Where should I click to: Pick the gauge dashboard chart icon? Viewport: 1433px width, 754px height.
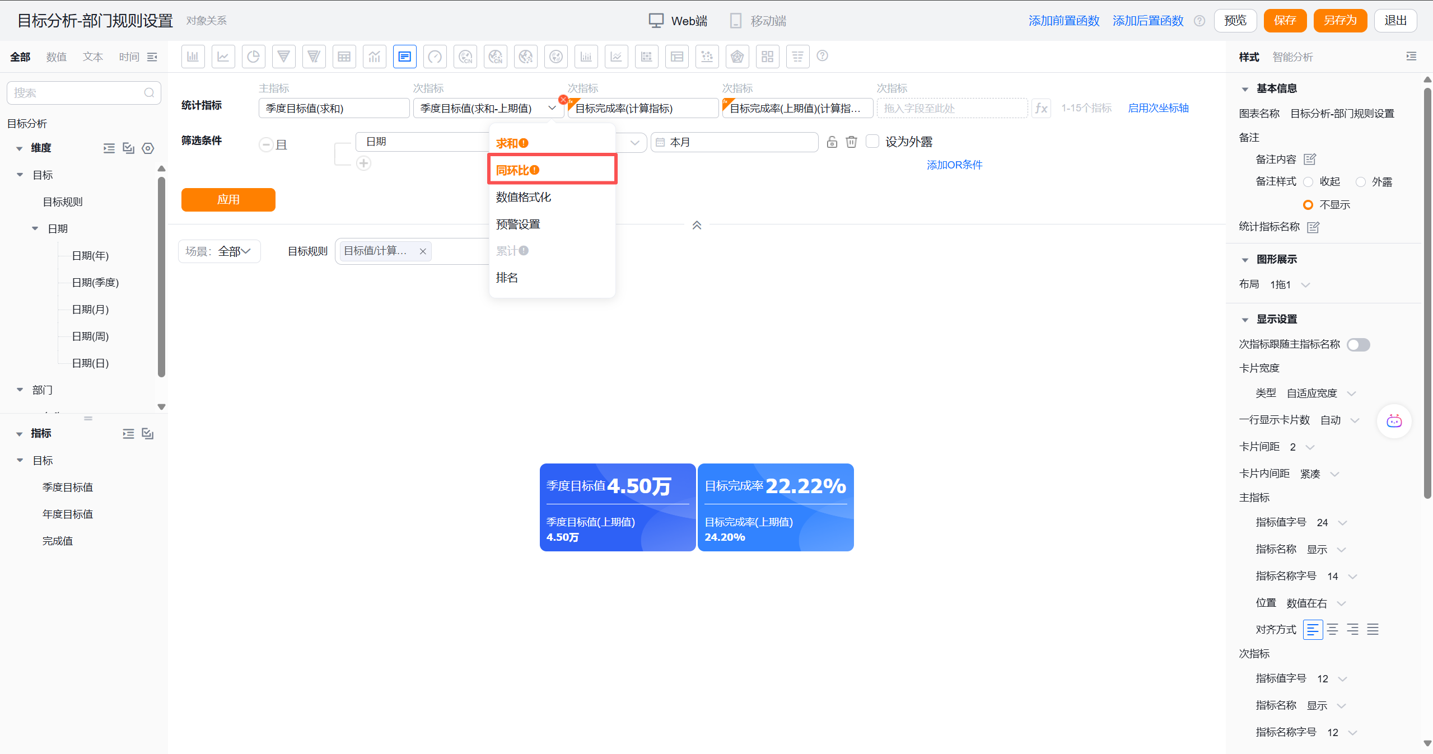point(435,57)
